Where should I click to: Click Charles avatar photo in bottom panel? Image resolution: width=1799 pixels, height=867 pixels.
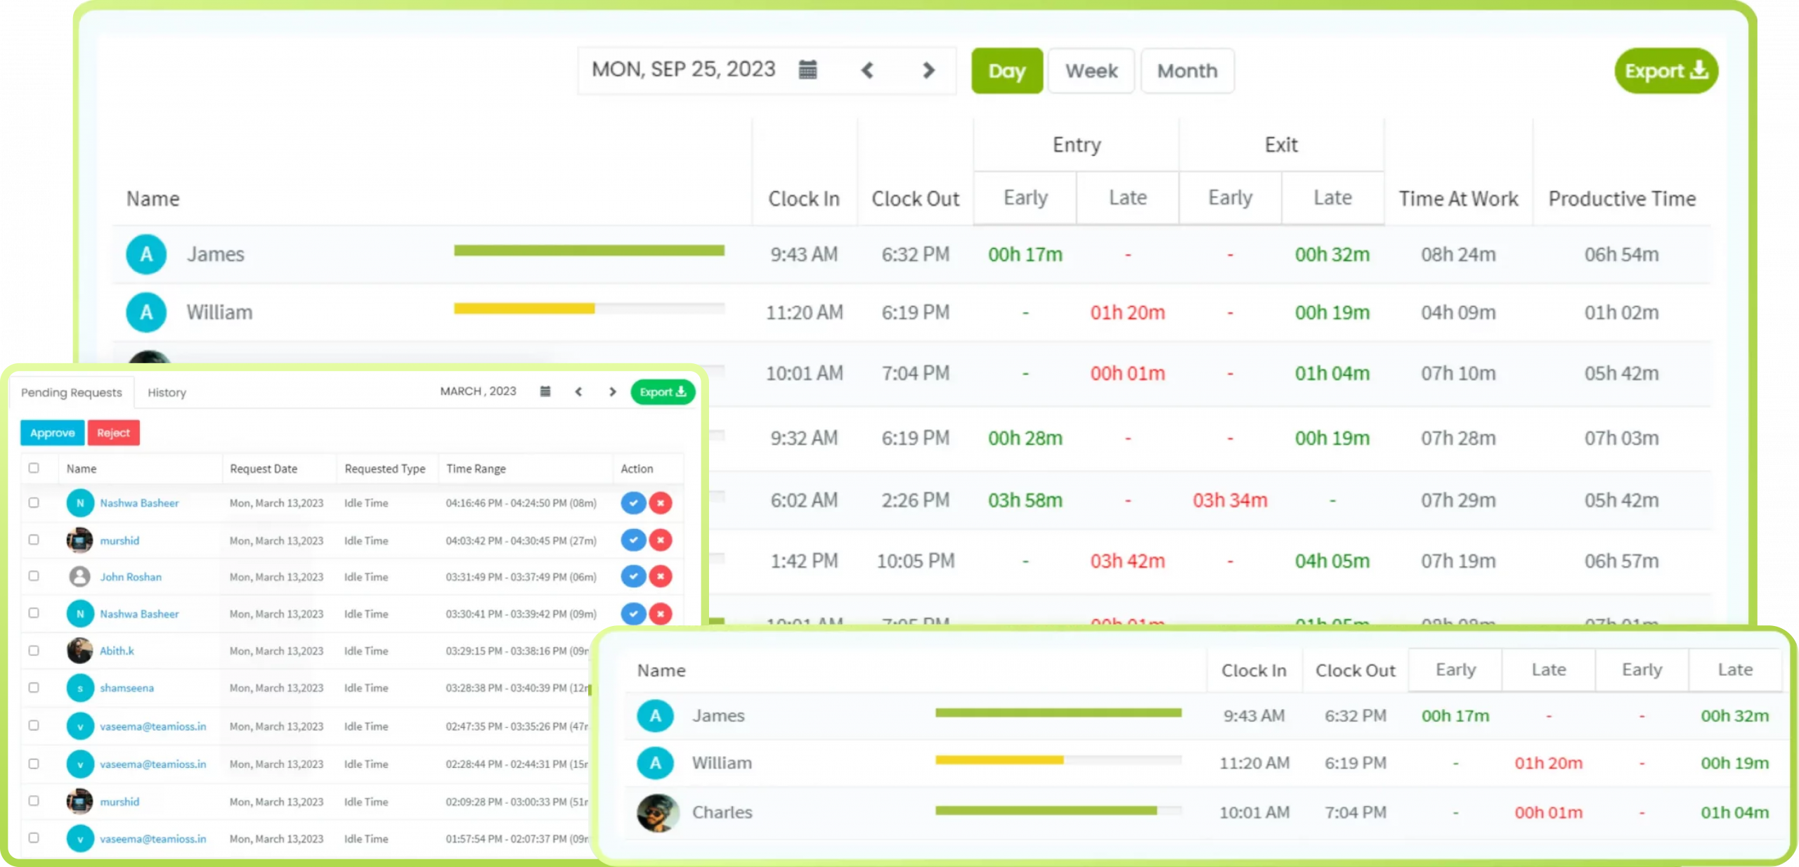(x=658, y=813)
